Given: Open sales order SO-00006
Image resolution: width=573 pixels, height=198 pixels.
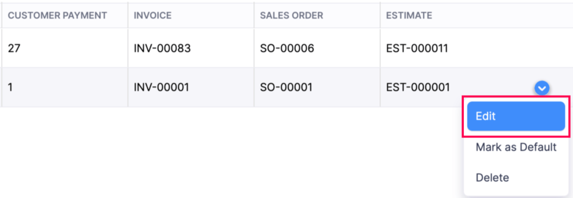Looking at the screenshot, I should coord(287,48).
